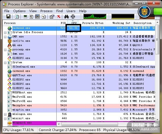The height and width of the screenshot is (134, 162).
Task: Select XLUEOPS.exe with PID 6308
Action: pyautogui.click(x=79, y=84)
